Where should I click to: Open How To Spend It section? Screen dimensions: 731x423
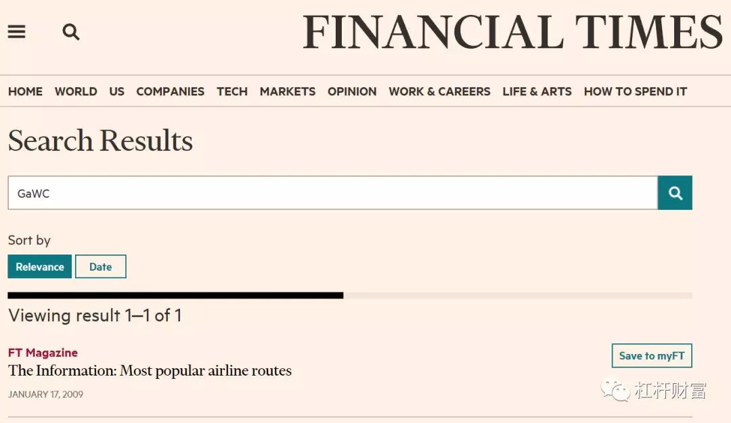coord(635,91)
